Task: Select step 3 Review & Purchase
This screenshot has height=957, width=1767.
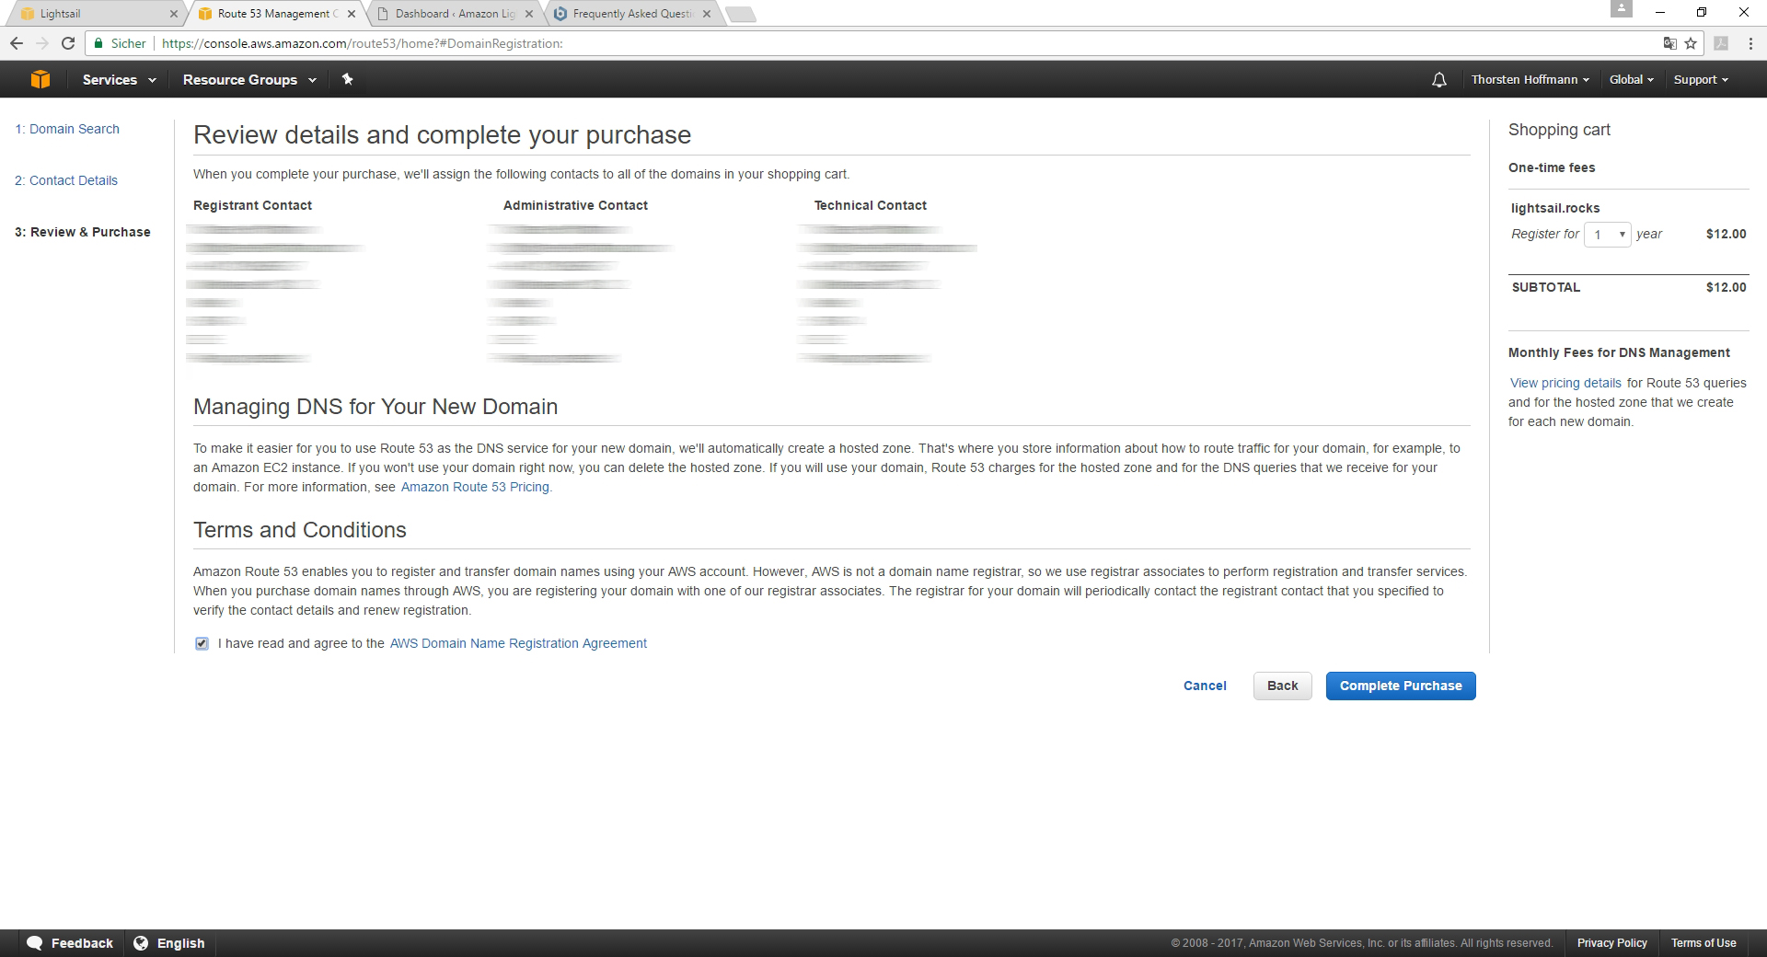Action: point(83,232)
